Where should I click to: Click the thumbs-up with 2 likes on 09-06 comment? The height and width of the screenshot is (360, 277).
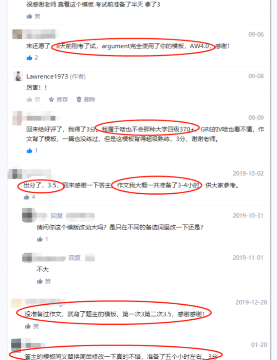(32, 58)
